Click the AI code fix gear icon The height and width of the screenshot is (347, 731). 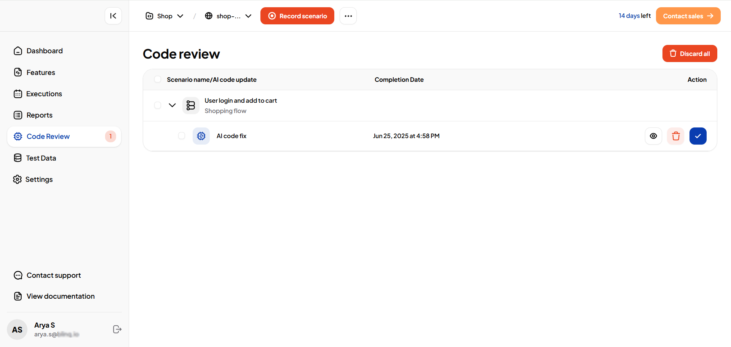[x=201, y=136]
